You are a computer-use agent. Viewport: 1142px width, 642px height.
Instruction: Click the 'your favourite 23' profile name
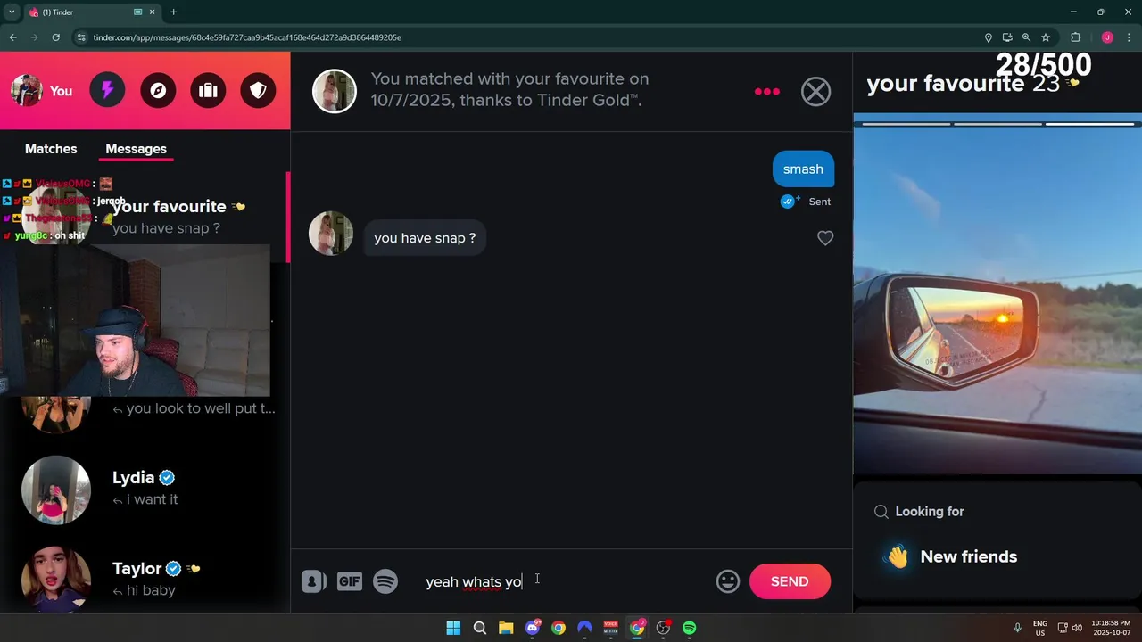click(x=964, y=84)
